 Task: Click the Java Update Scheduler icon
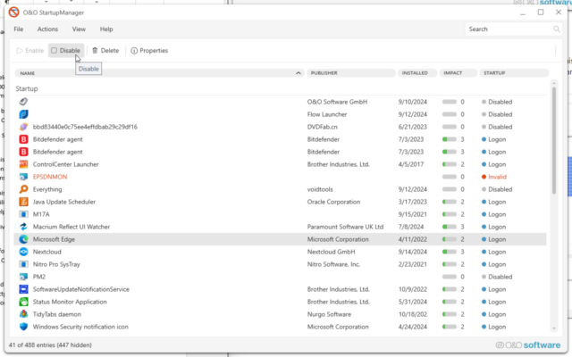click(24, 202)
